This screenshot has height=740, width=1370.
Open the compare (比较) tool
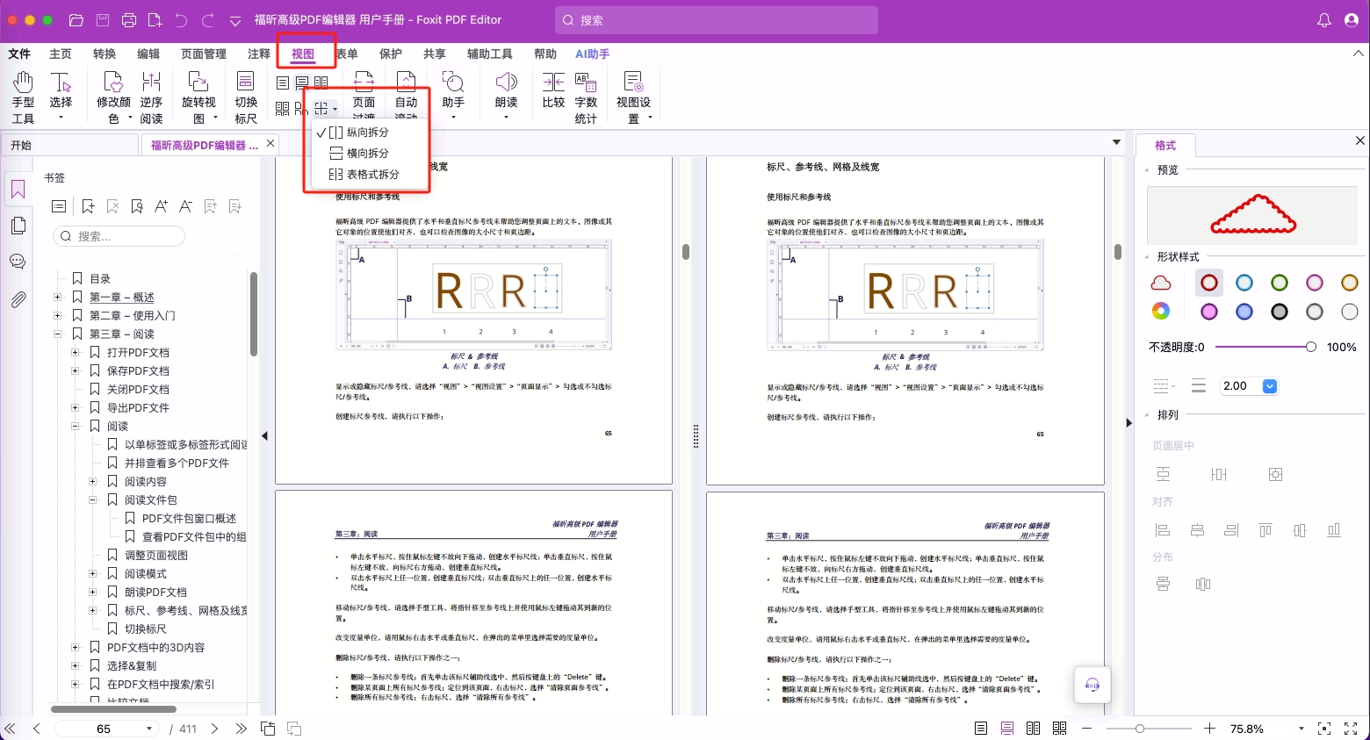pyautogui.click(x=553, y=90)
